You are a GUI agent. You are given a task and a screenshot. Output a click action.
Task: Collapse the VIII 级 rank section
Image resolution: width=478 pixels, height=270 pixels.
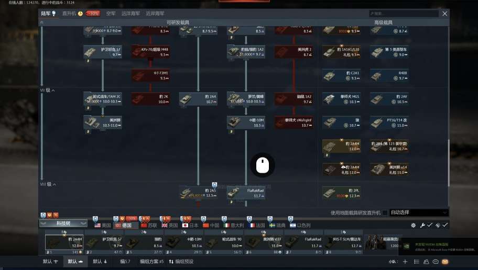[x=48, y=184]
